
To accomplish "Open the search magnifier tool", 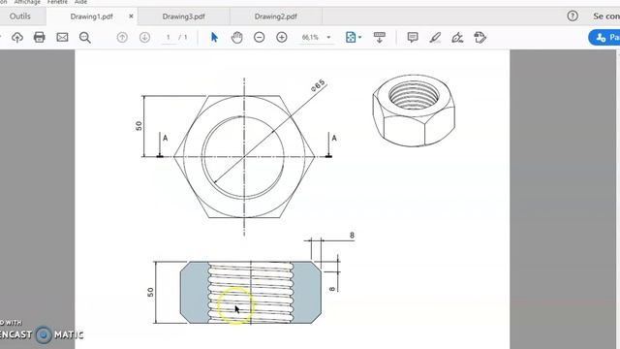I will click(84, 38).
